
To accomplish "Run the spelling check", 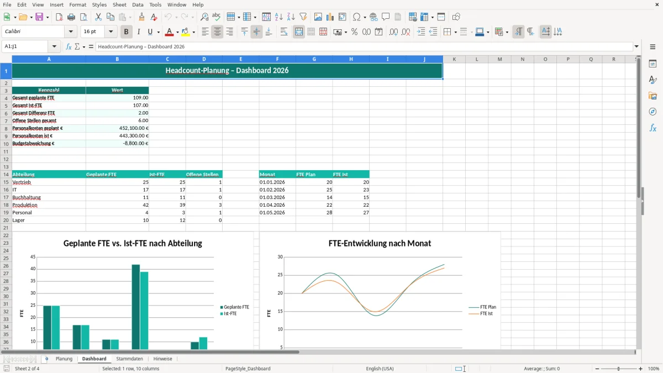I will [x=217, y=17].
